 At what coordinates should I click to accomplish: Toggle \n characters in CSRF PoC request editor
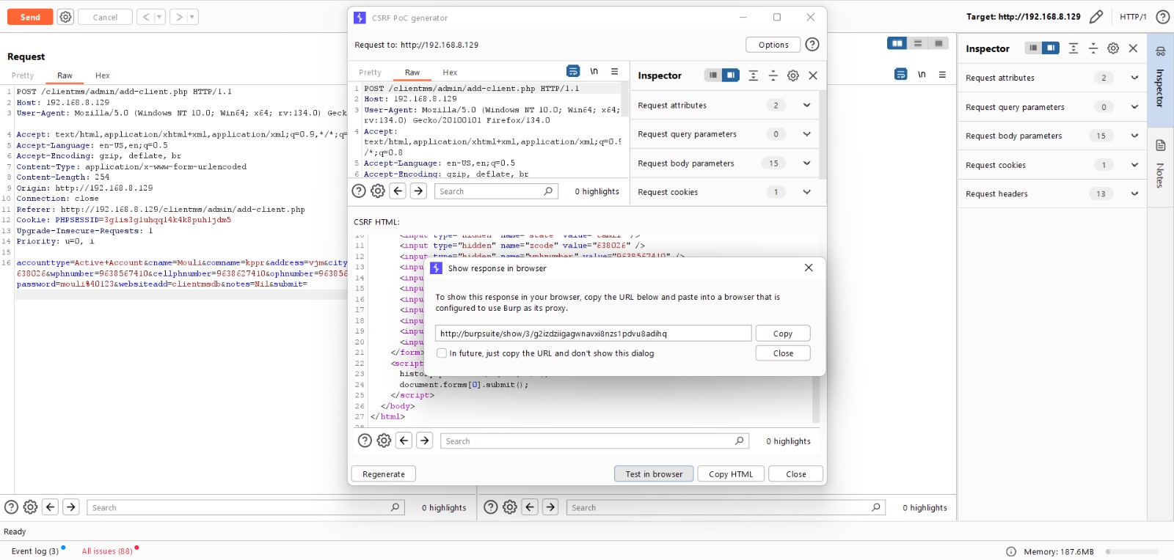pyautogui.click(x=594, y=72)
